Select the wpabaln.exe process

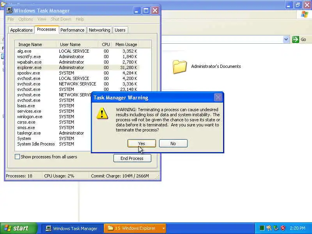[x=77, y=62]
